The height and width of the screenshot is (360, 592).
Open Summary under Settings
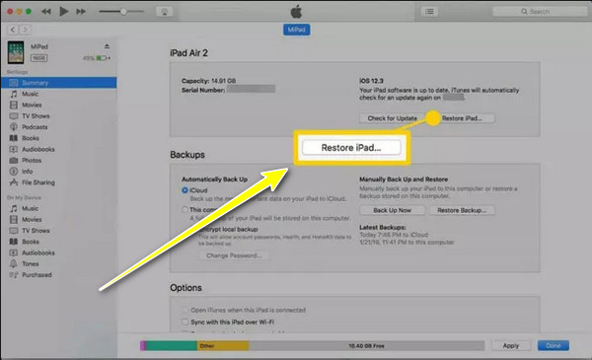[x=59, y=83]
